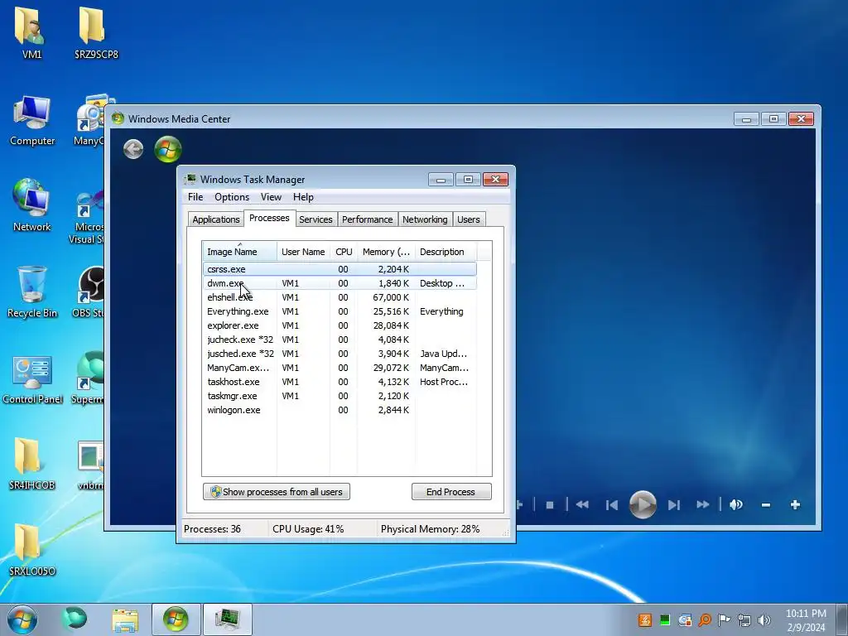Select the csrss.exe process row
The width and height of the screenshot is (848, 636).
point(340,269)
